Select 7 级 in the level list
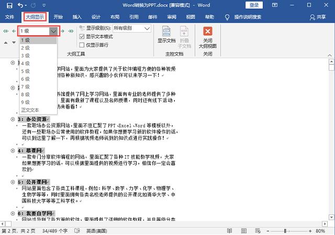 point(38,87)
